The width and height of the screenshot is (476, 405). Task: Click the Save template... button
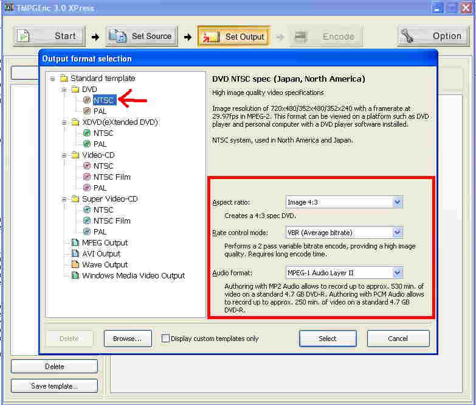click(x=54, y=386)
